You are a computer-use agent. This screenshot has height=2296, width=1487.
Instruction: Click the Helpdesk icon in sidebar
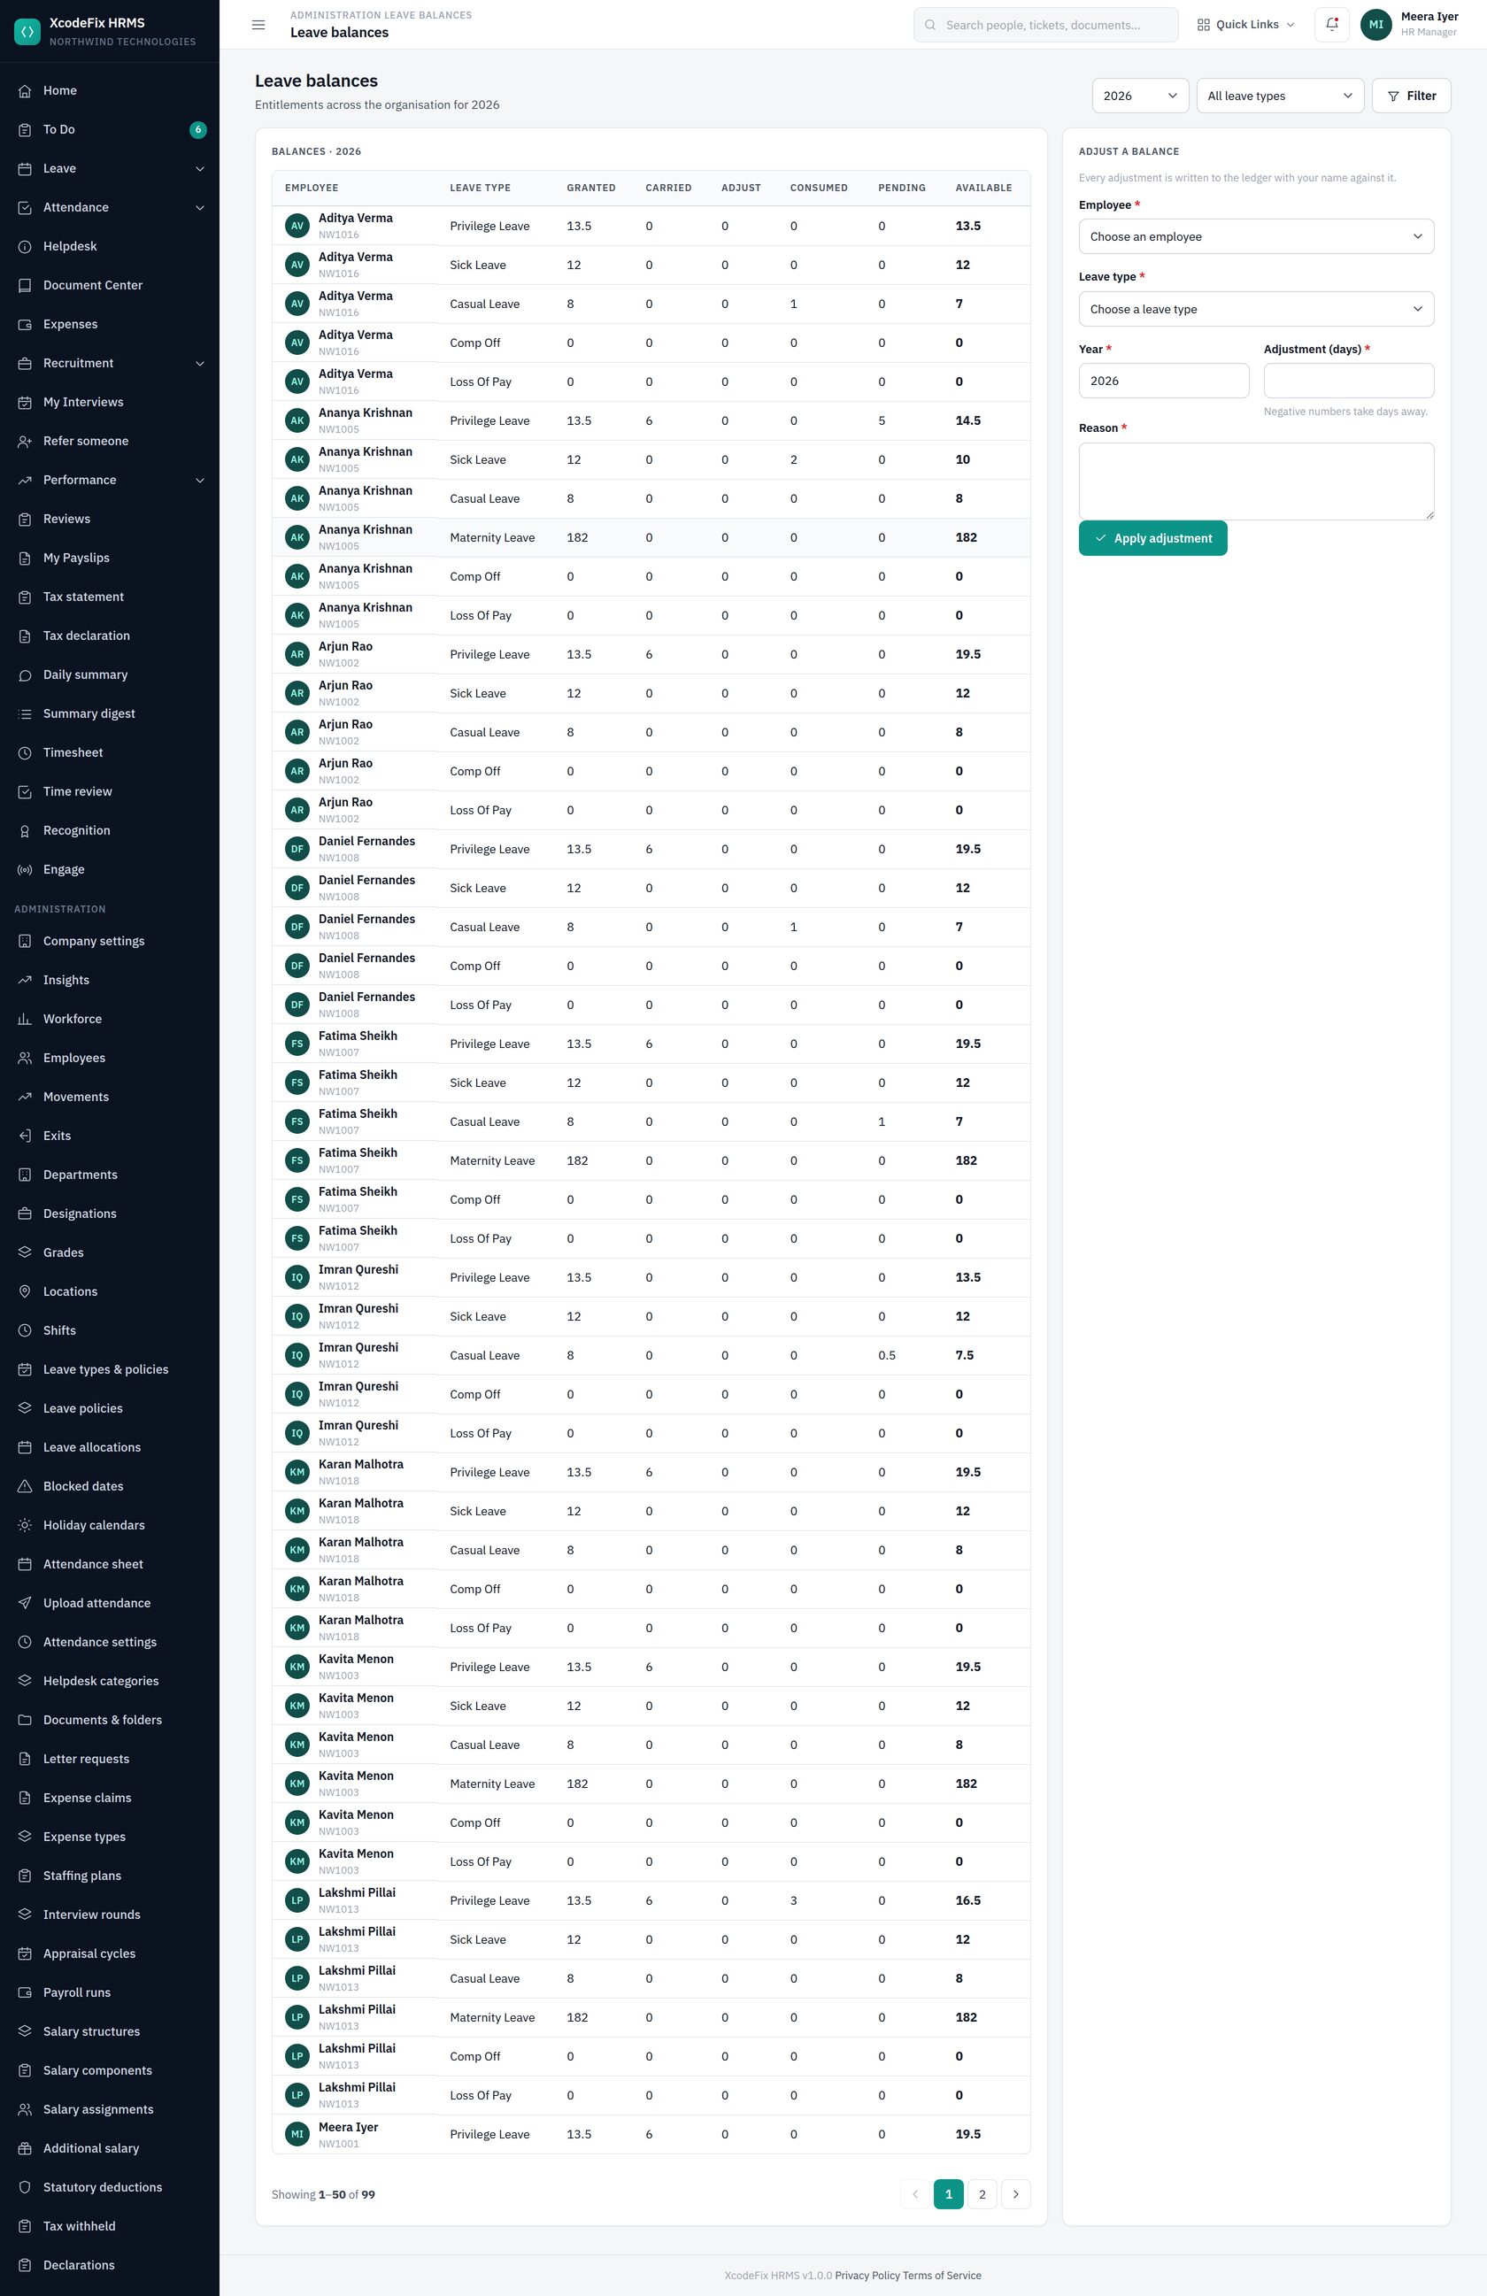click(x=25, y=247)
